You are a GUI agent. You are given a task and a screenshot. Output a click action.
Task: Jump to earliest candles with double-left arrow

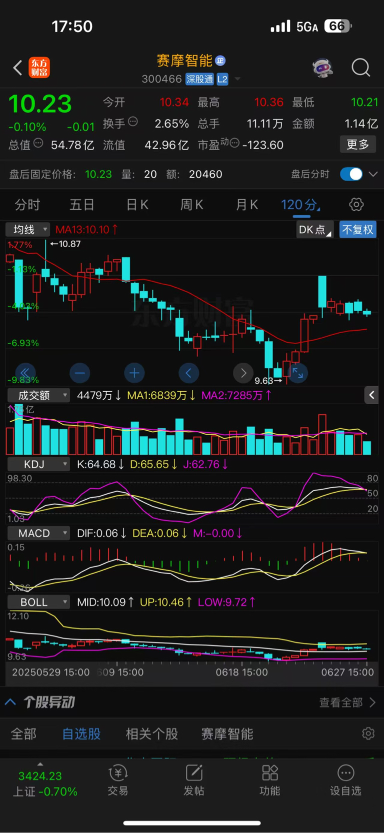coord(25,373)
